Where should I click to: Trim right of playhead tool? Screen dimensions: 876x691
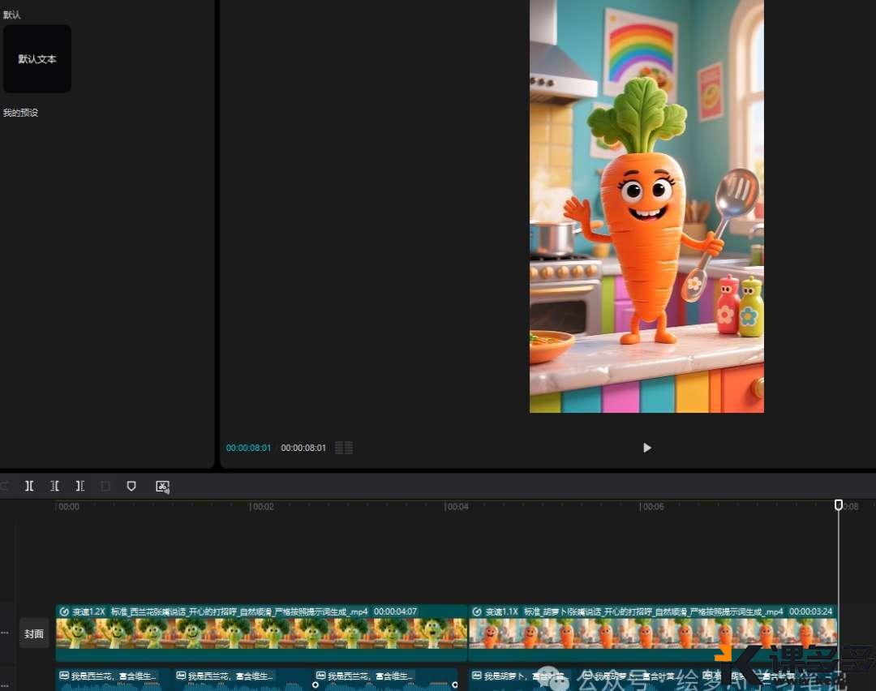point(79,486)
